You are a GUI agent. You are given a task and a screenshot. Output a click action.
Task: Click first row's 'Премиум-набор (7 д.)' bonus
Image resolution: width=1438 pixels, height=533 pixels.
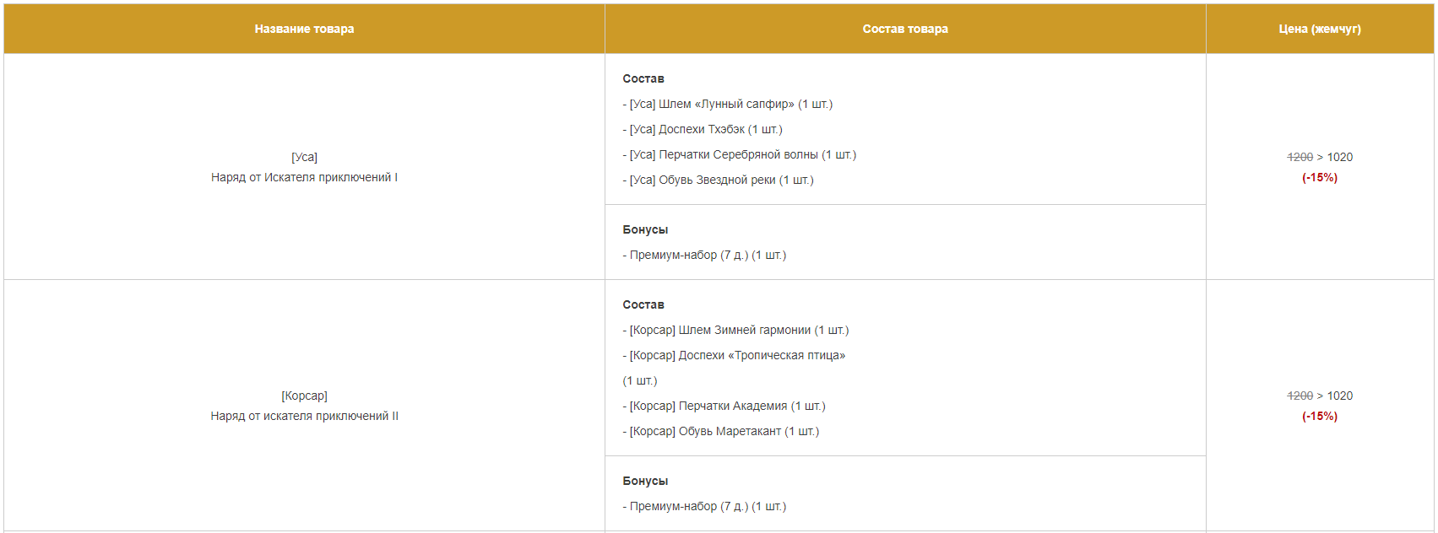[x=703, y=255]
